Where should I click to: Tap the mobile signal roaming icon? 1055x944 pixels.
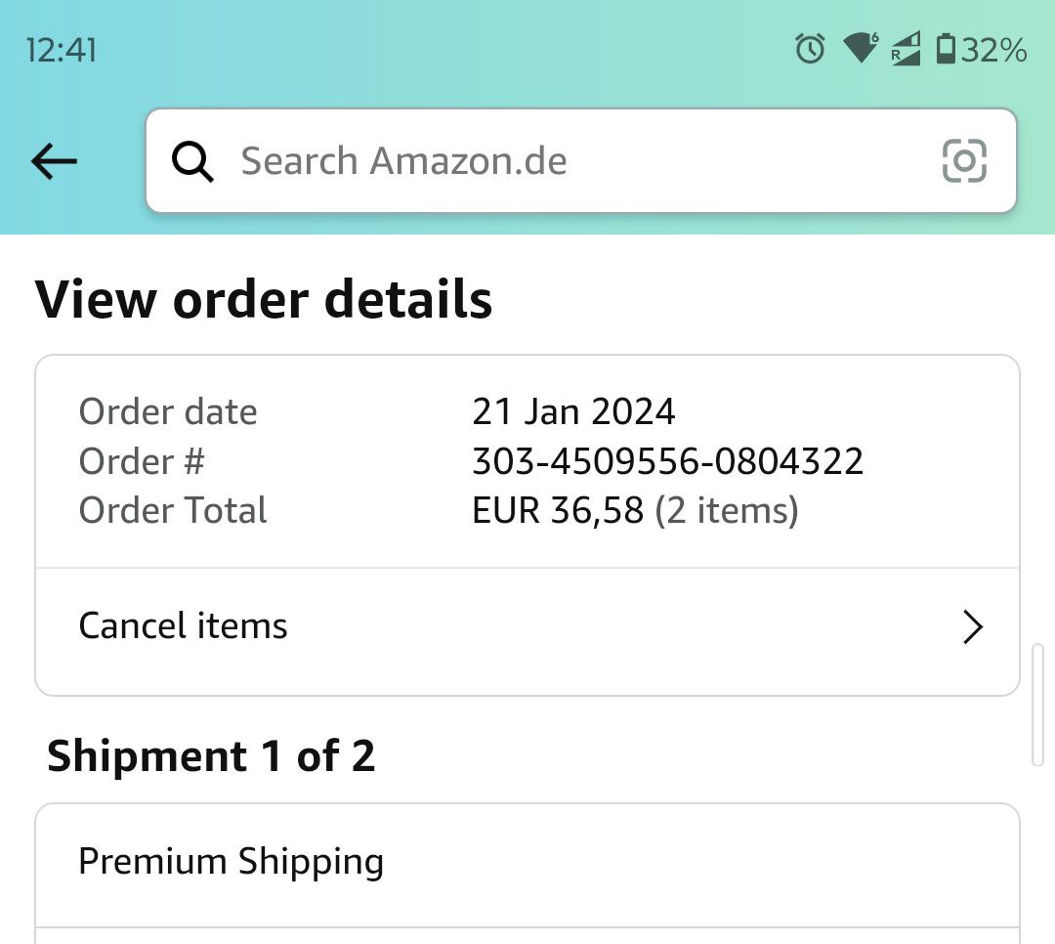coord(906,48)
